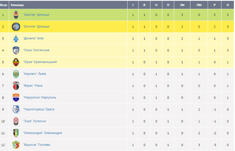The width and height of the screenshot is (235, 151).
Task: Click the Olimpik Donetsk club crest
Action: (x=16, y=27)
